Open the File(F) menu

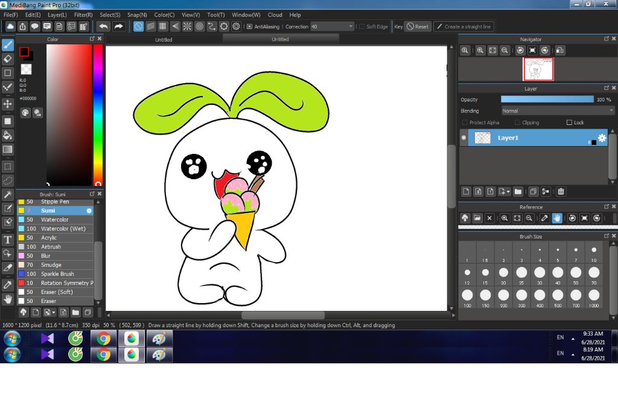point(11,15)
